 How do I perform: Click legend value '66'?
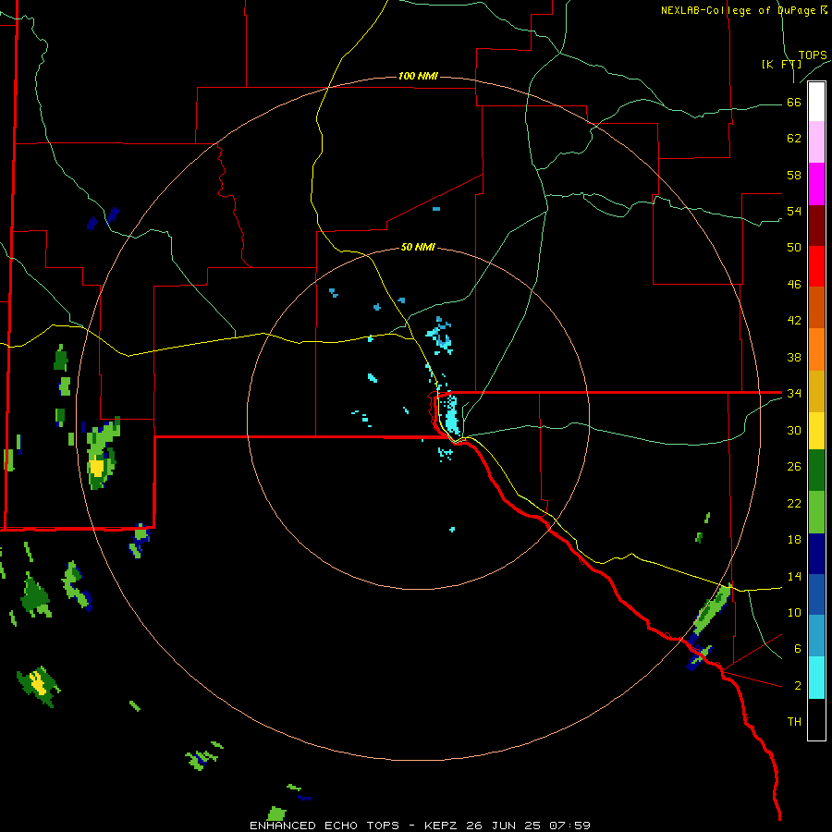coord(794,103)
